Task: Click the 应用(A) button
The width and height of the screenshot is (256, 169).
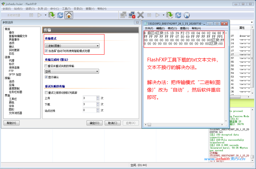Action: coord(131,123)
